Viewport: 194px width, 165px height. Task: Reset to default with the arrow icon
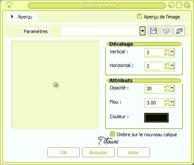179,31
